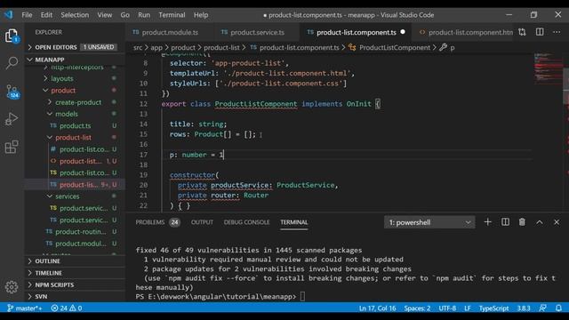
Task: Show the OUTPUT panel tab
Action: pos(202,222)
